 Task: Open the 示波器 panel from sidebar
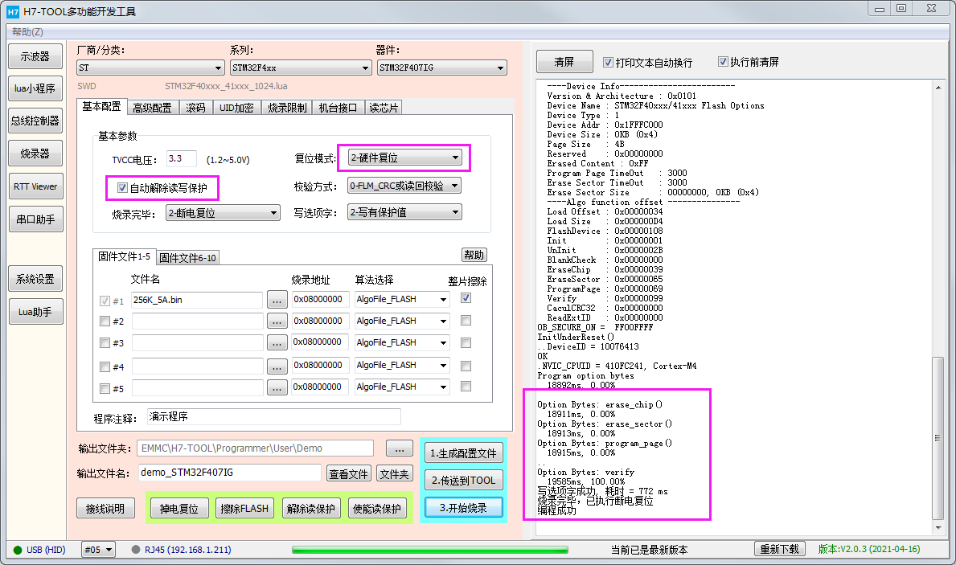[35, 57]
